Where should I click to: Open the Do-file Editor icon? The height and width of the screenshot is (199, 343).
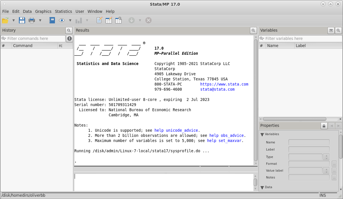pos(99,20)
